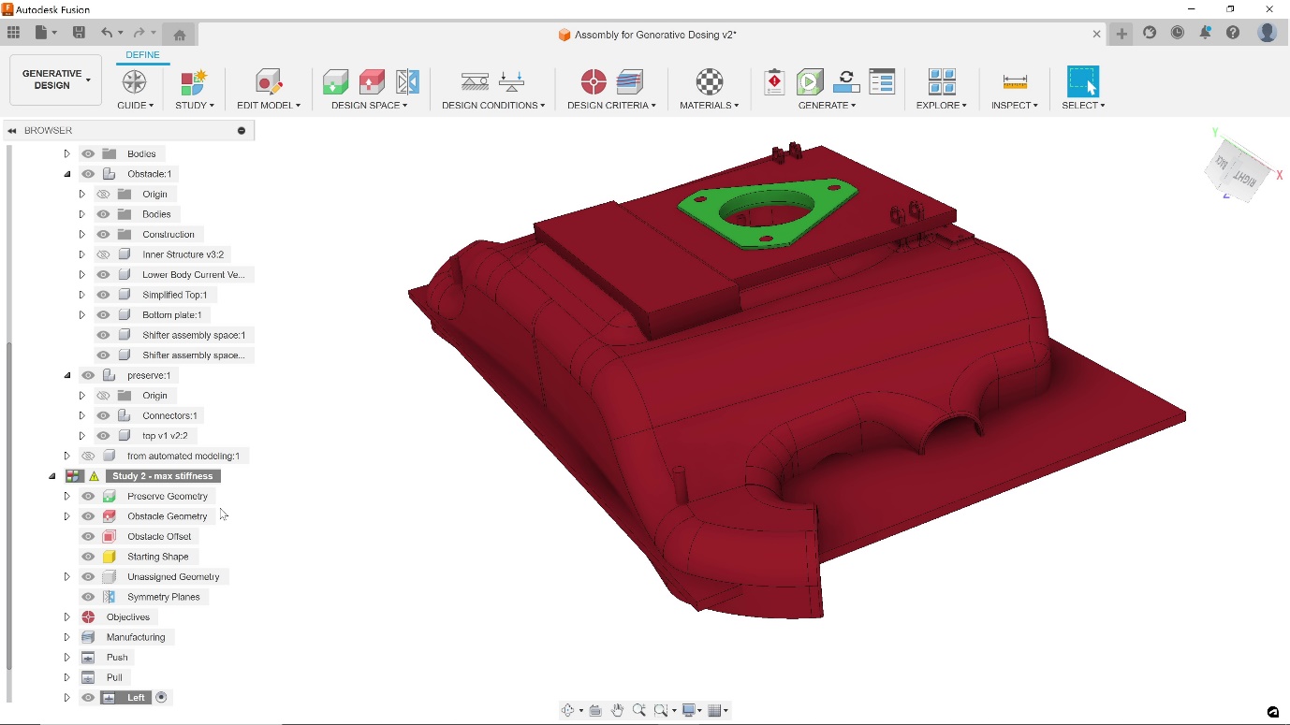Toggle visibility of Starting Shape

tap(87, 556)
